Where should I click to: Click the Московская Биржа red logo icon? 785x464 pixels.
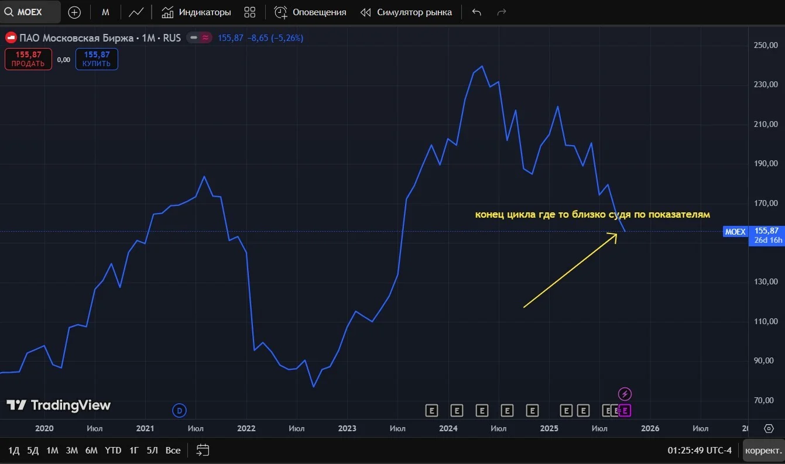(11, 38)
